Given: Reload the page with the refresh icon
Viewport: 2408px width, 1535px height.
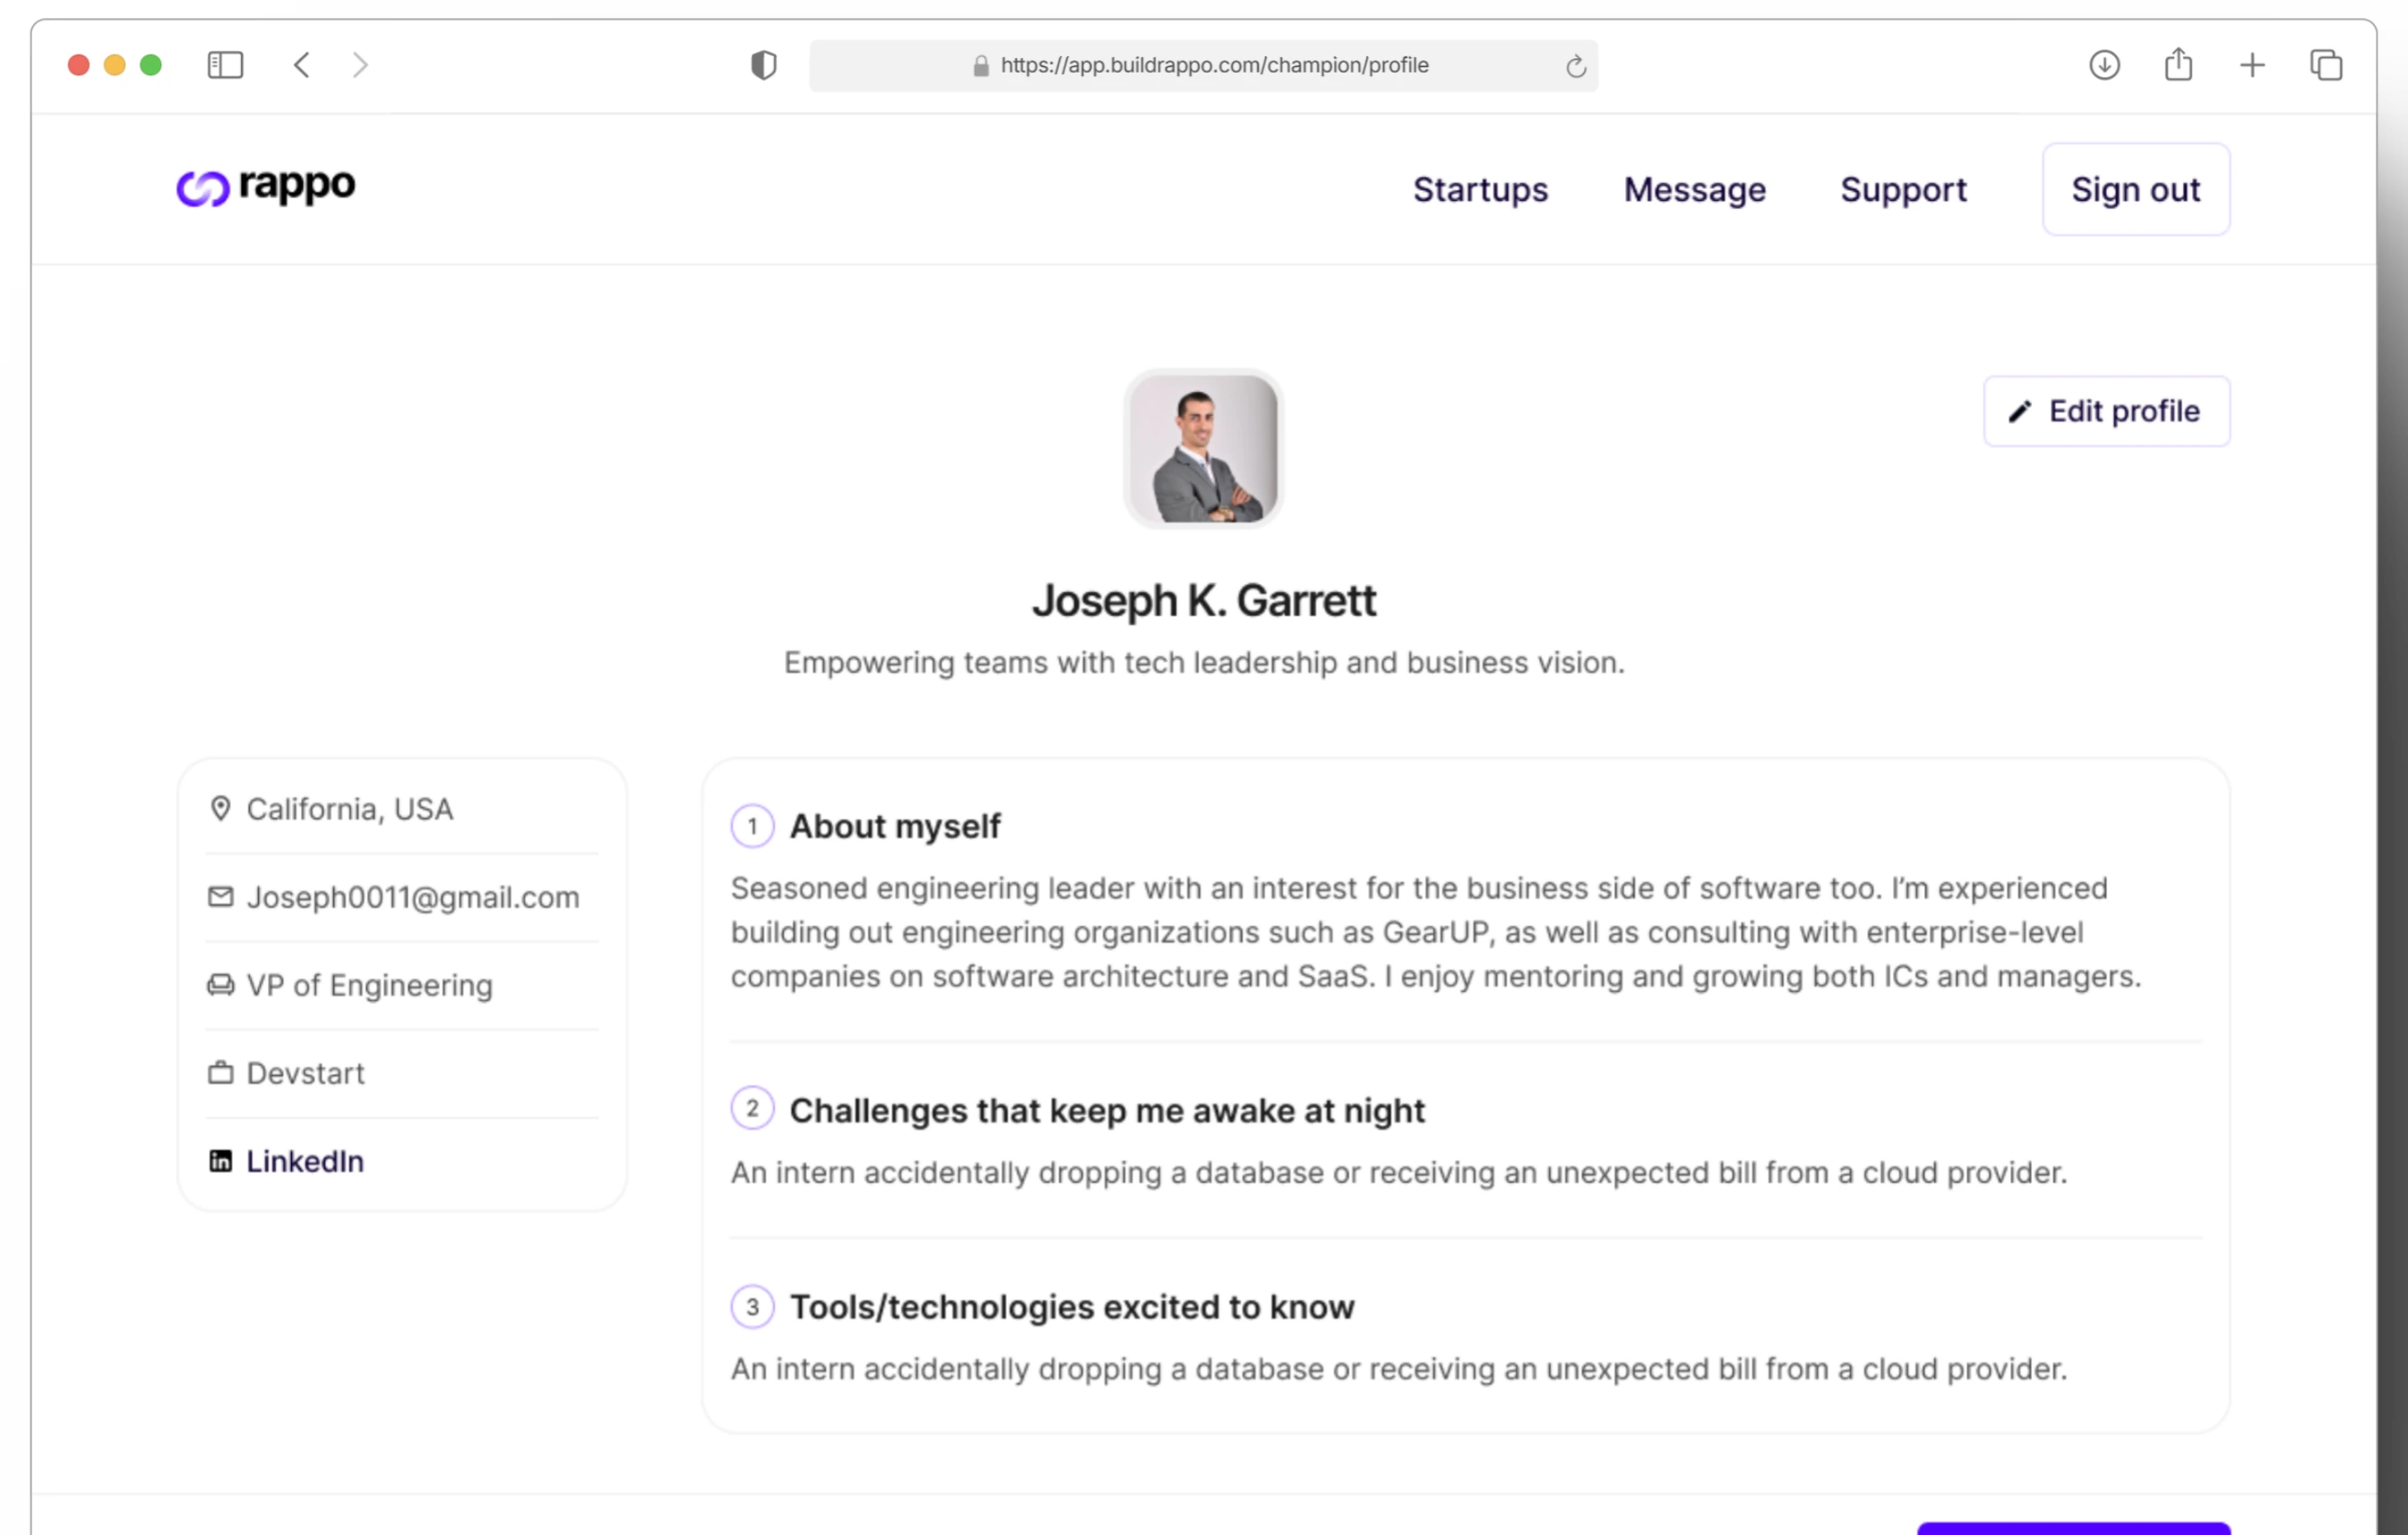Looking at the screenshot, I should pyautogui.click(x=1575, y=66).
